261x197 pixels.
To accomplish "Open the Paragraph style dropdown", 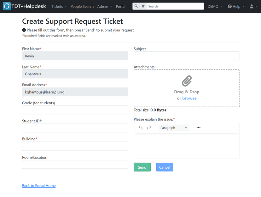I will (174, 128).
